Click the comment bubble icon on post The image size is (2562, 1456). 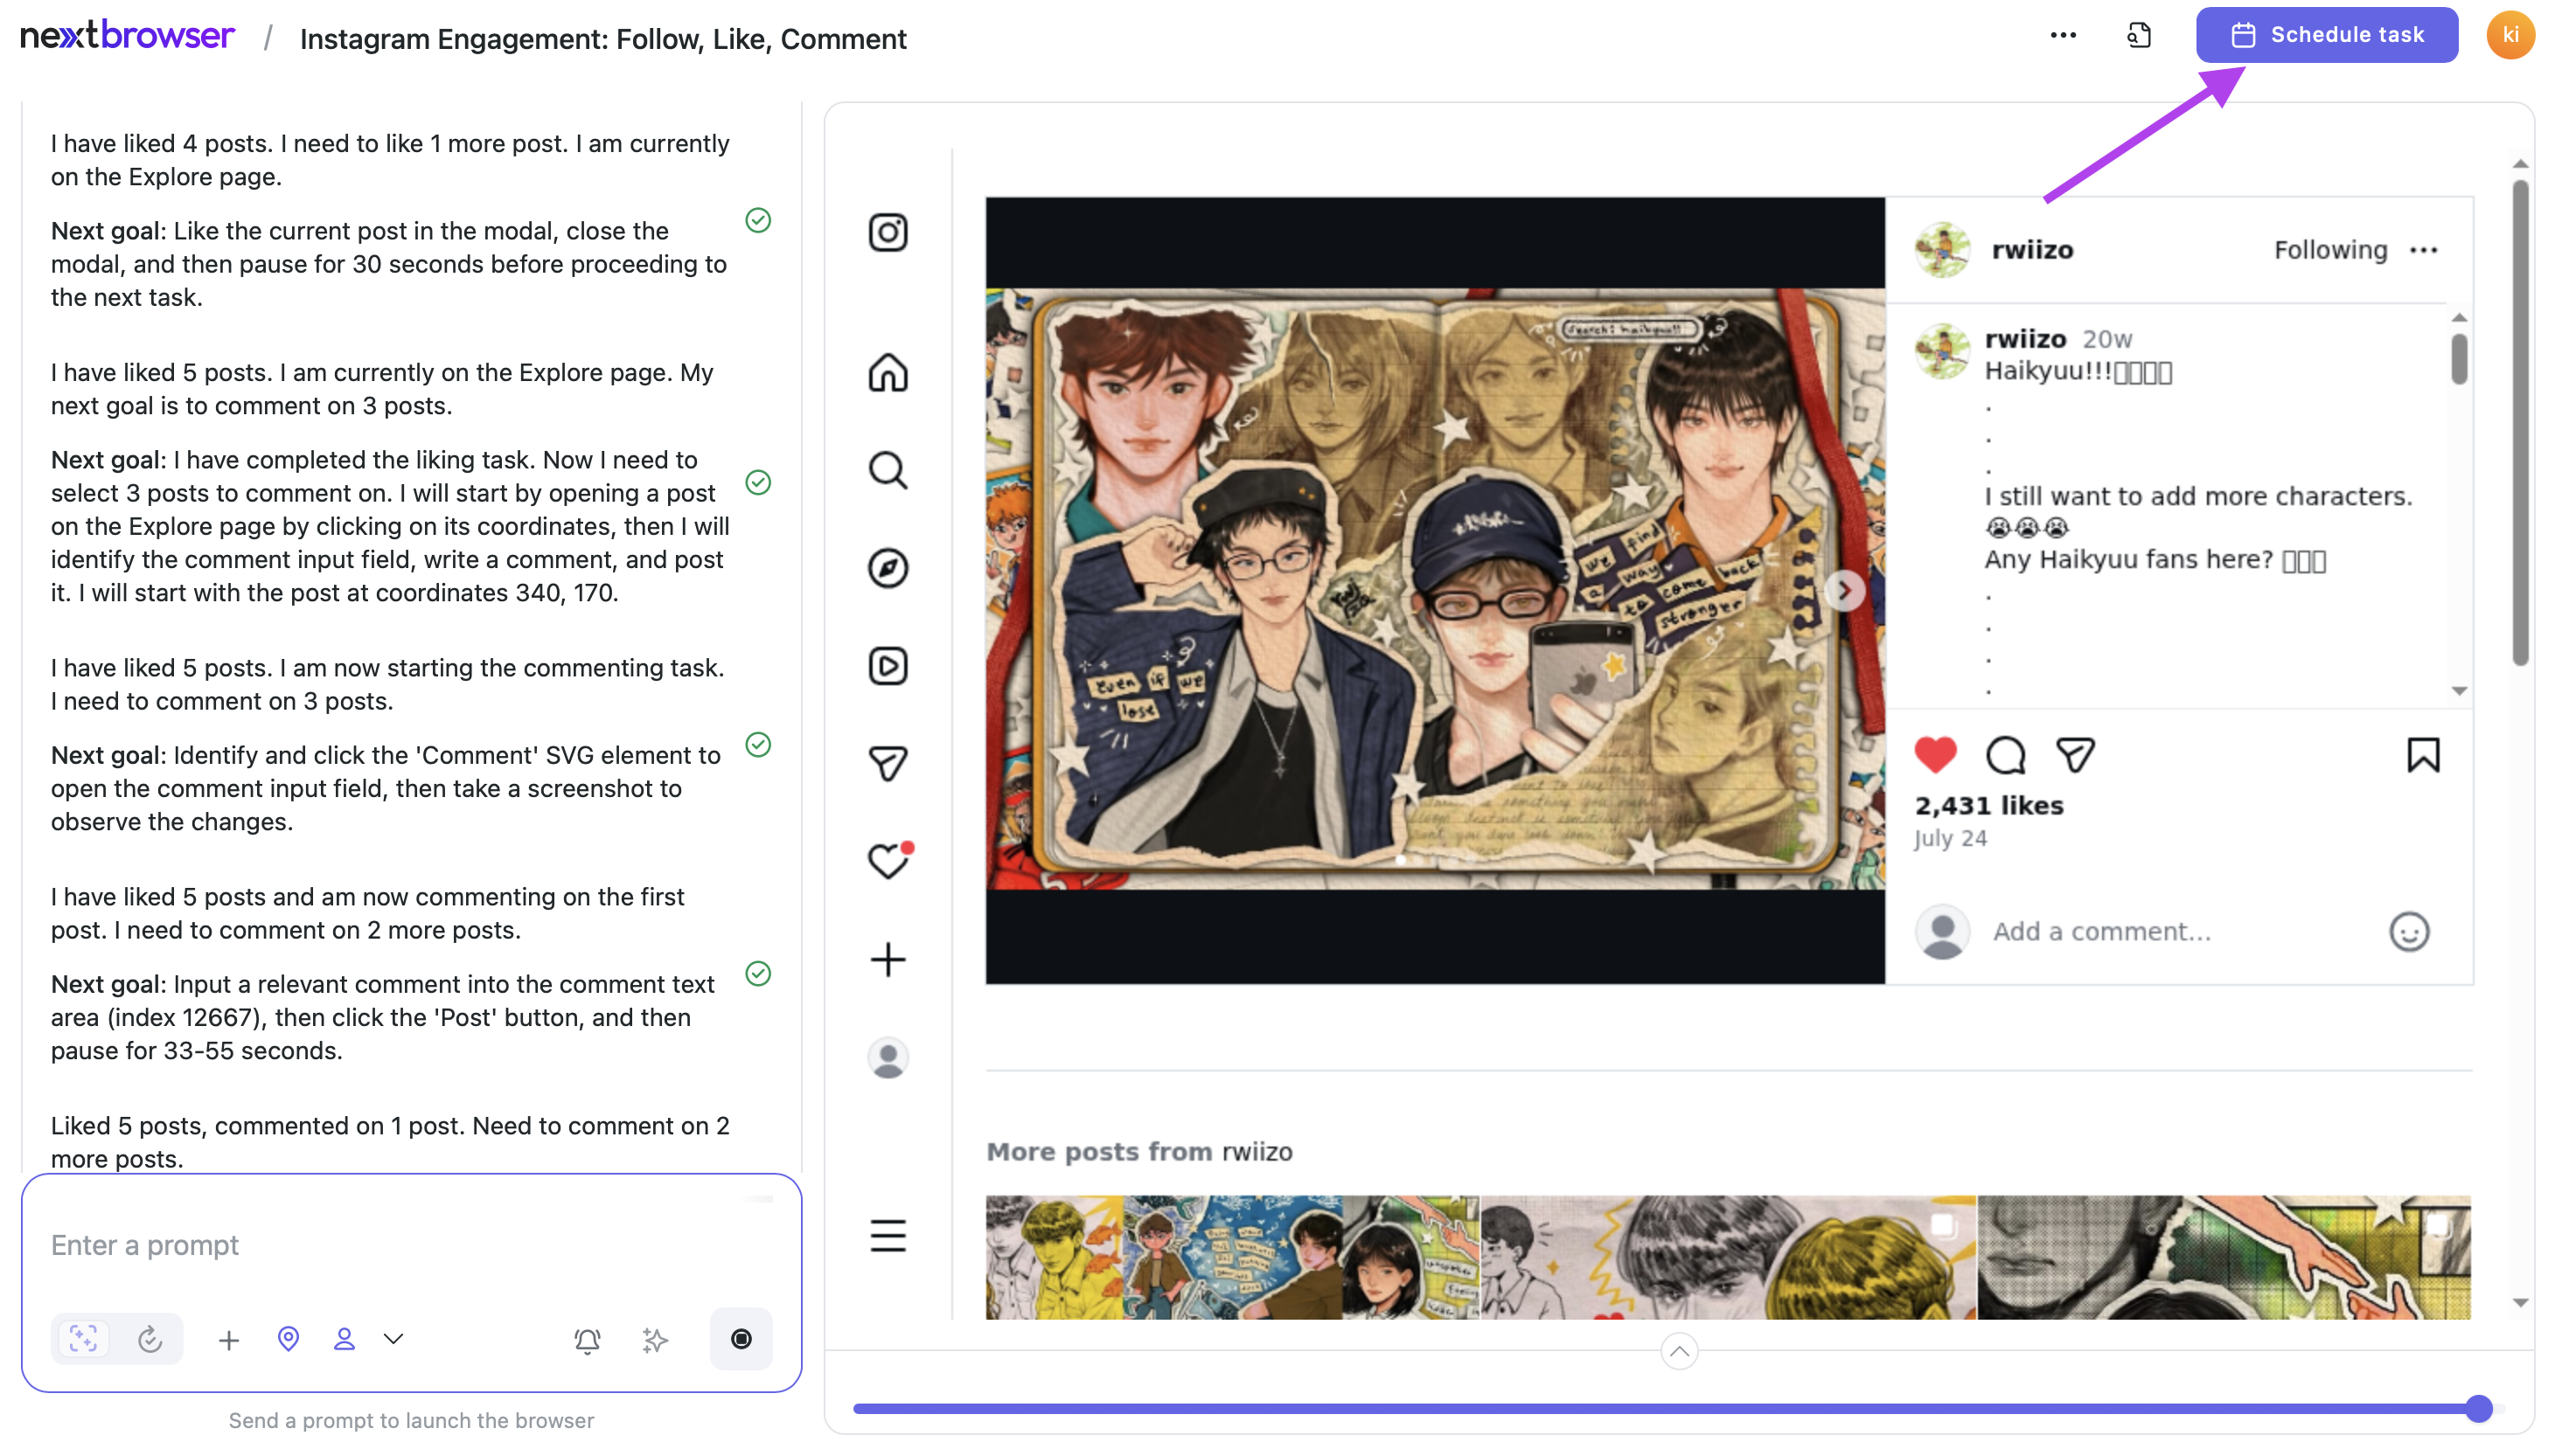(2005, 755)
